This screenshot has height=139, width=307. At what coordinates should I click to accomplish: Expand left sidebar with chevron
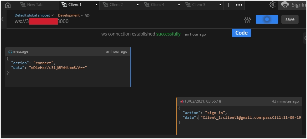tap(3, 19)
